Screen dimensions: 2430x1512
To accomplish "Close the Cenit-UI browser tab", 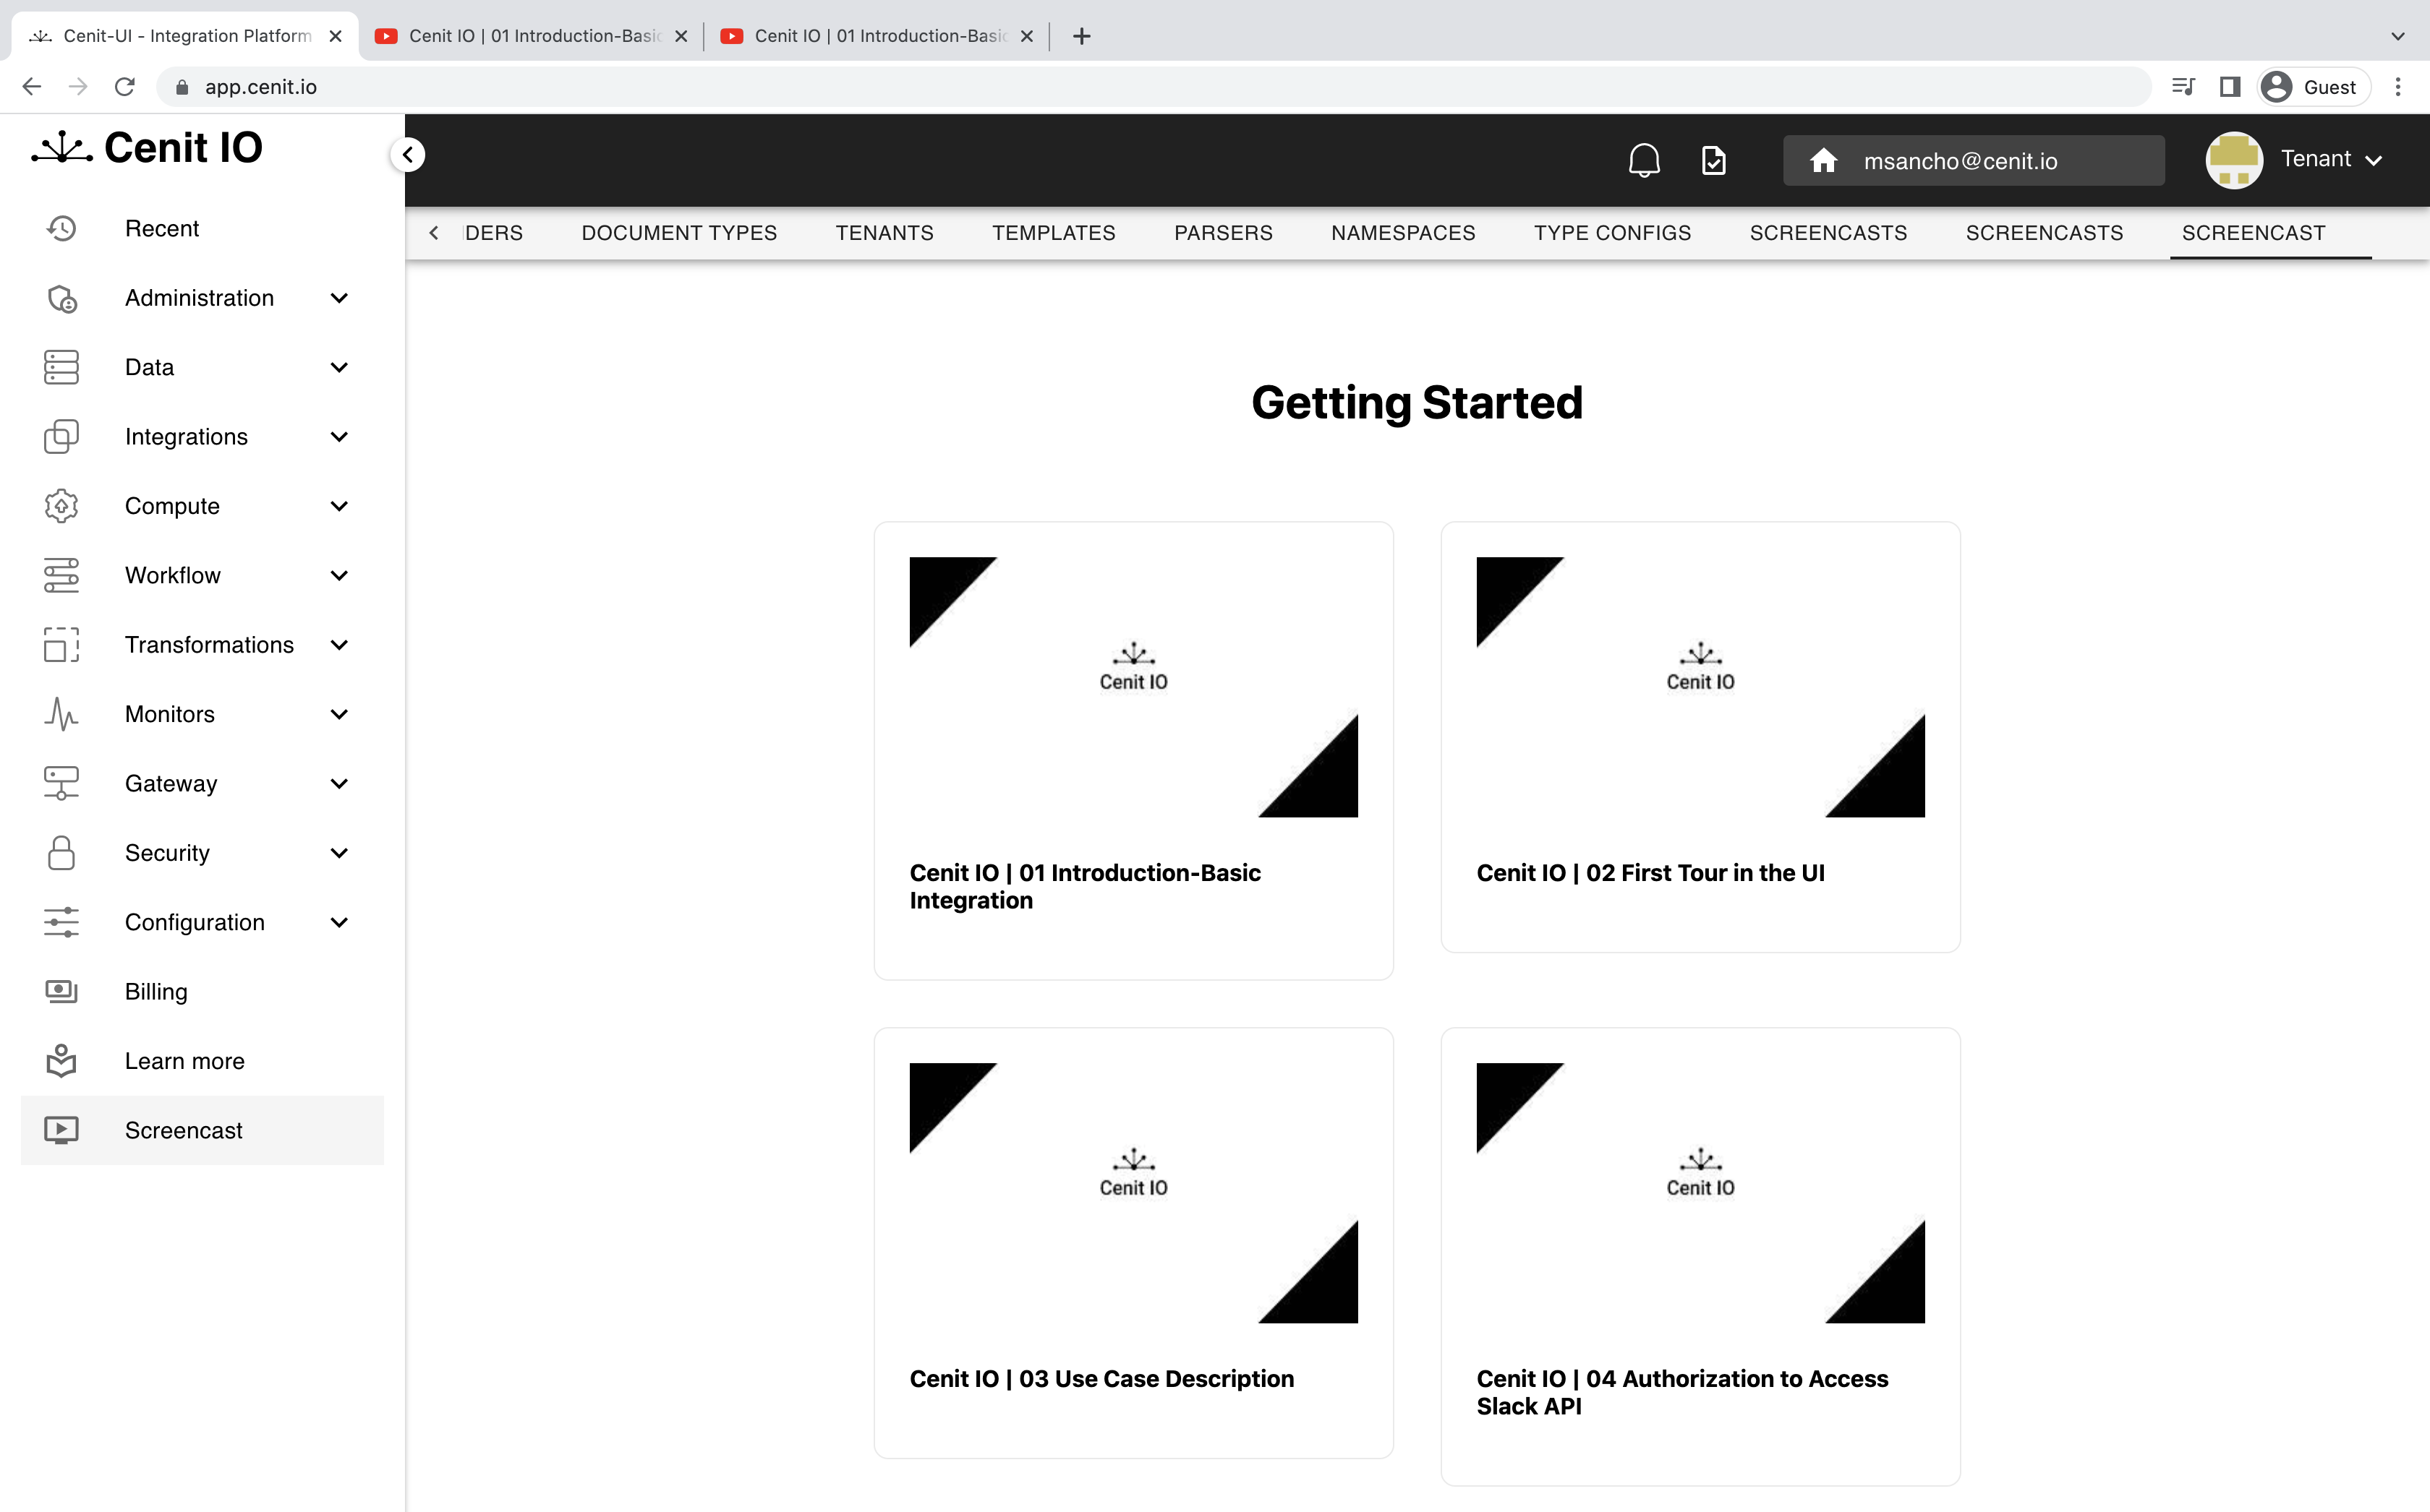I will pos(335,36).
